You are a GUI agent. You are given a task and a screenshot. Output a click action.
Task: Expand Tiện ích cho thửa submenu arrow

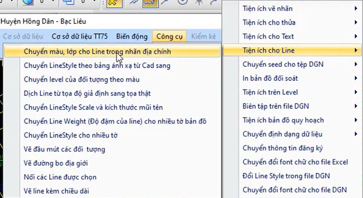356,22
